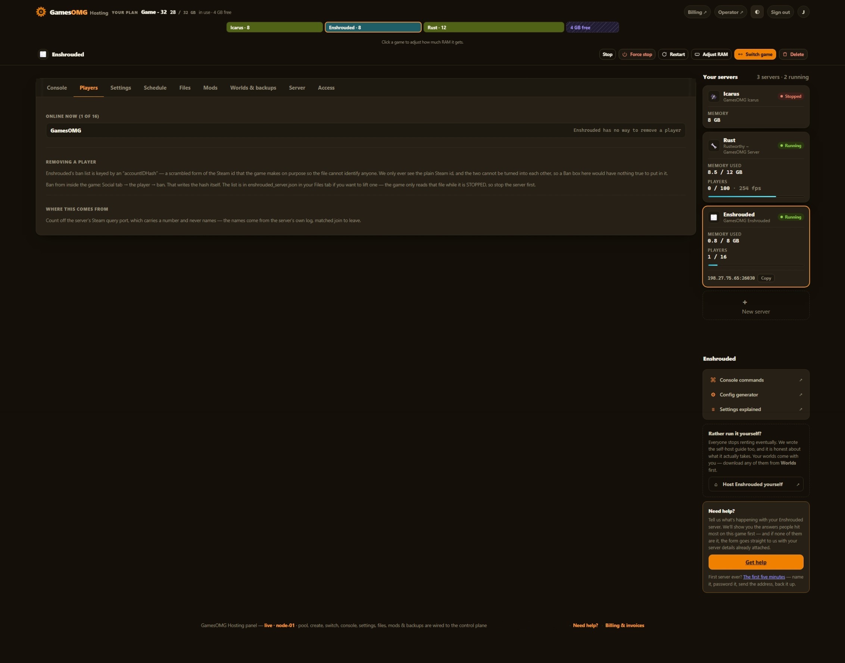Viewport: 845px width, 663px height.
Task: Go to the Access tab
Action: coord(326,88)
